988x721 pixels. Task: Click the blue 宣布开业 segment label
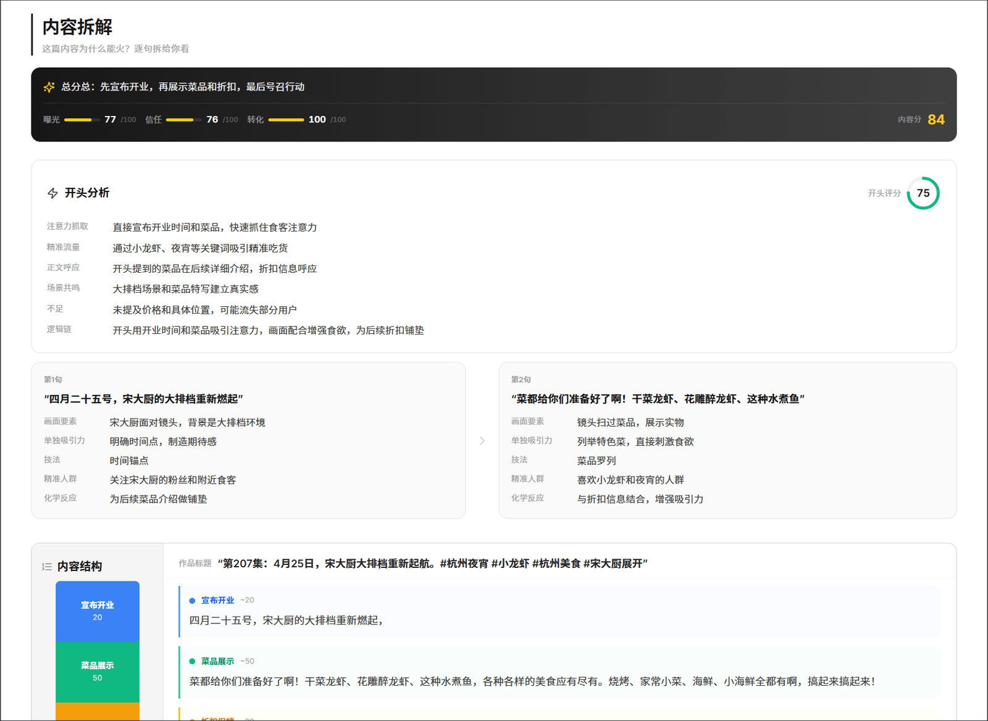[217, 601]
